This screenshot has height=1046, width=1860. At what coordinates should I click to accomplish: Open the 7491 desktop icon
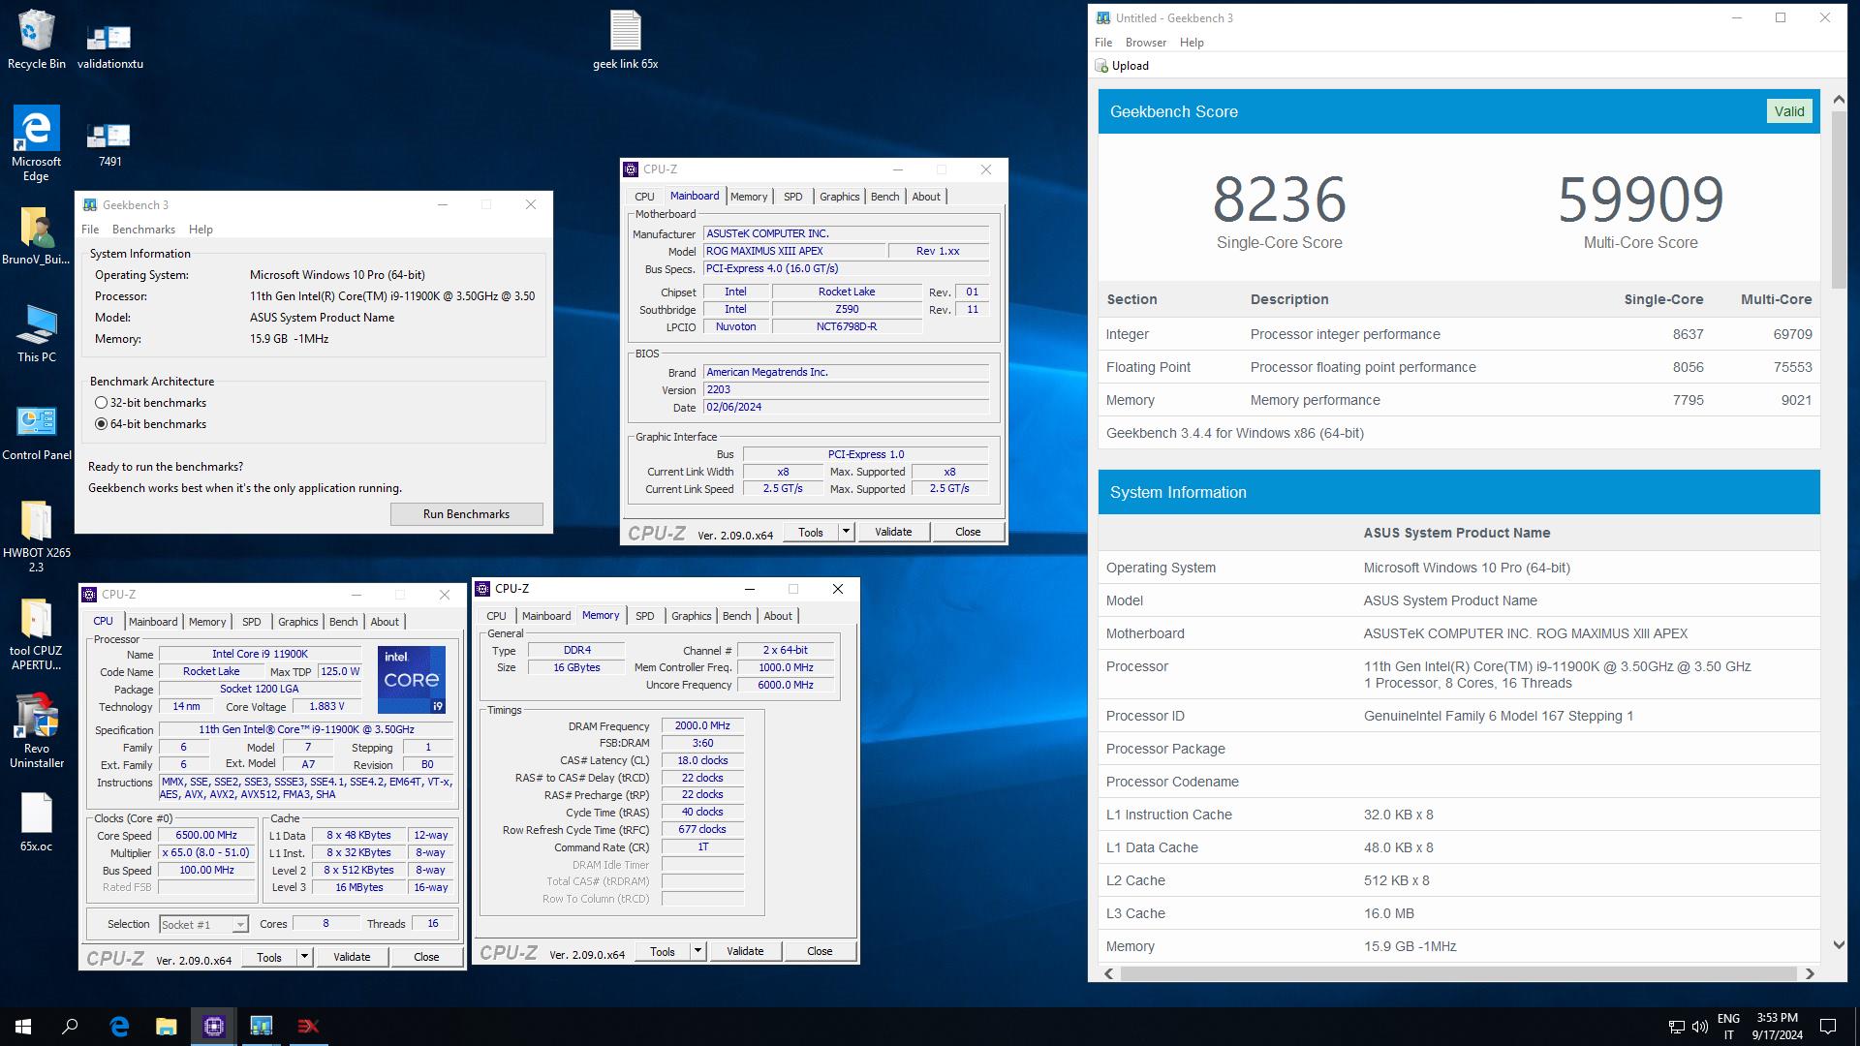(109, 143)
